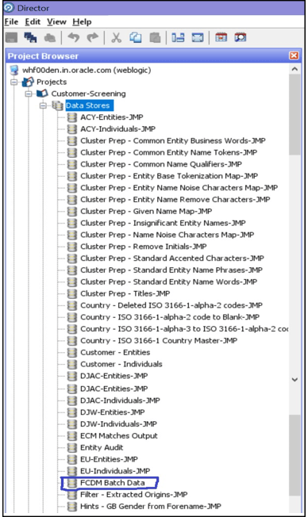The height and width of the screenshot is (517, 308).
Task: Select Cluster Prep - Name Noise Characters Map-JMP
Action: click(x=167, y=235)
